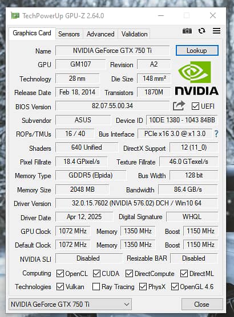Click GPU Clock row Boost 1150 MHz
The image size is (234, 317).
click(x=200, y=231)
